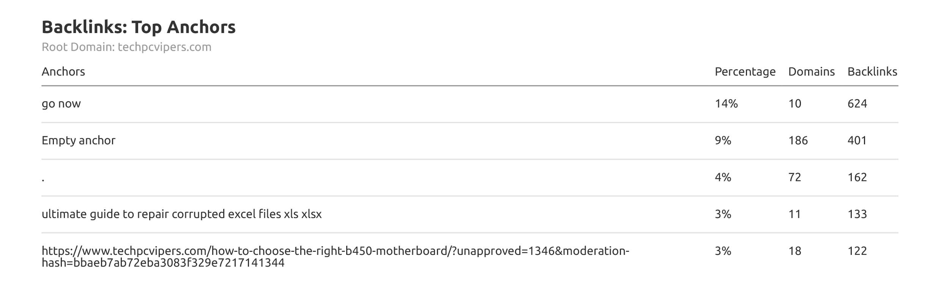
Task: Click the Anchors column header
Action: point(63,72)
